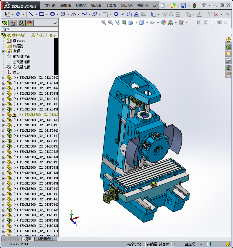Open the 工具(T) menu
233x248 pixels.
[x=111, y=6]
